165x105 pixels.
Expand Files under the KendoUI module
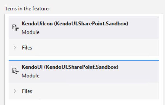(x=15, y=91)
